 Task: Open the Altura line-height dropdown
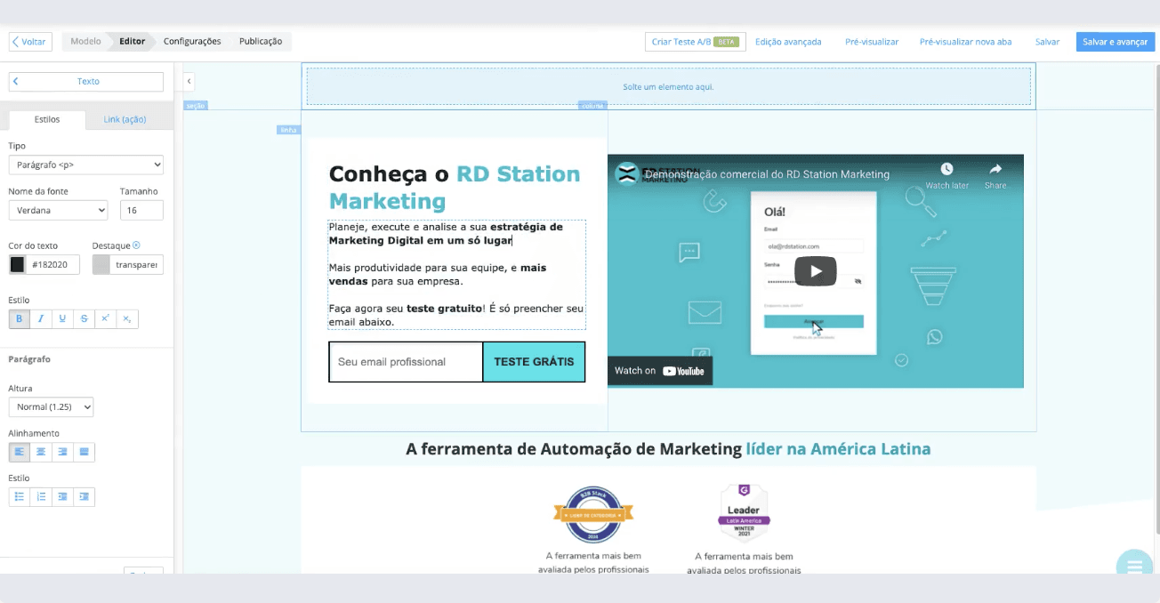(51, 406)
